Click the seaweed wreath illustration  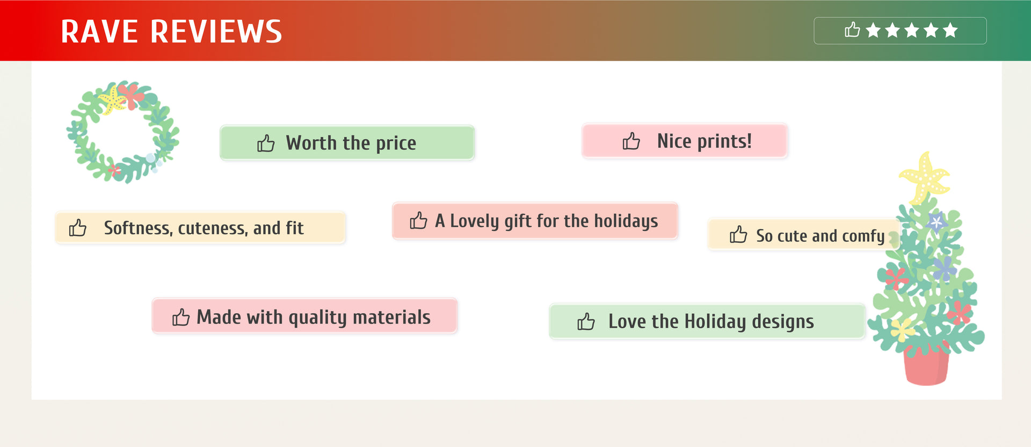[x=123, y=132]
